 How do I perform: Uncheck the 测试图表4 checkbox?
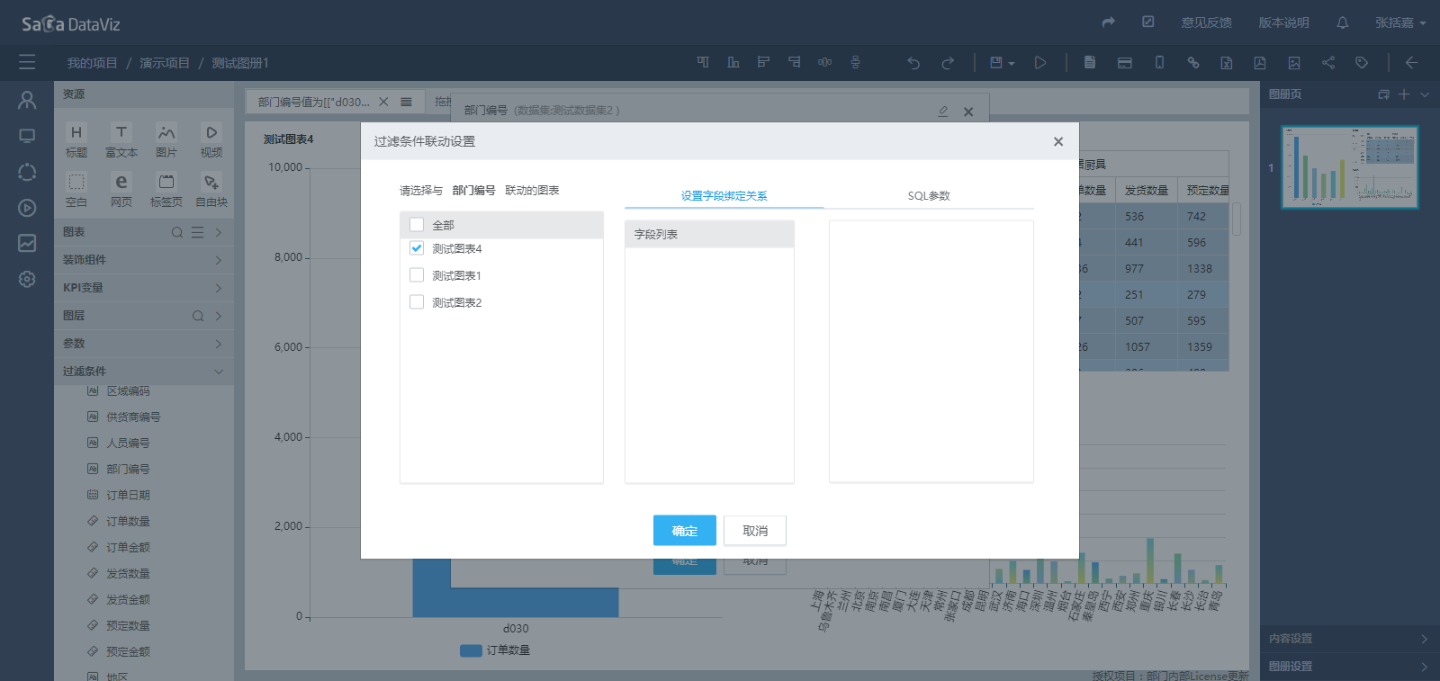coord(417,248)
